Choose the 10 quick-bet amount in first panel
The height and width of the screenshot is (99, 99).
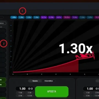pos(20,93)
